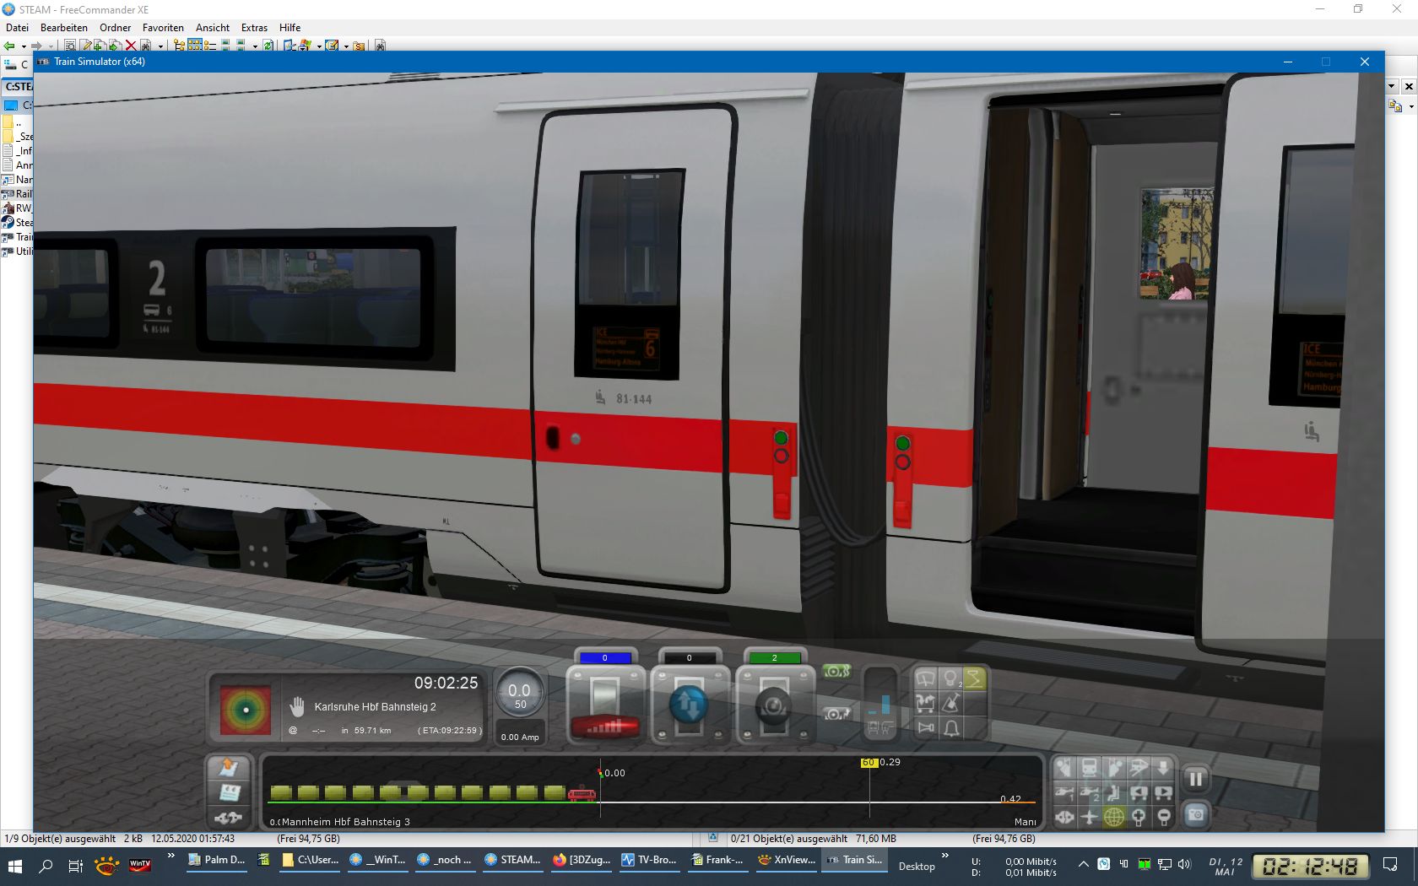Sound the train horn icon

coord(926,727)
